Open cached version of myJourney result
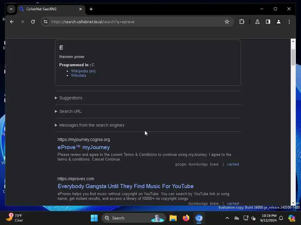 [x=233, y=164]
